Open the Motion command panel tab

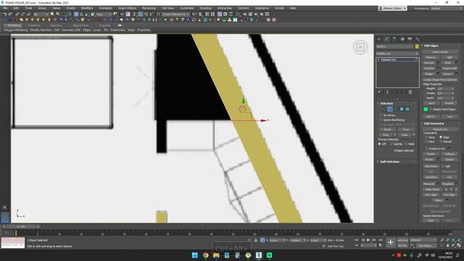tap(402, 39)
